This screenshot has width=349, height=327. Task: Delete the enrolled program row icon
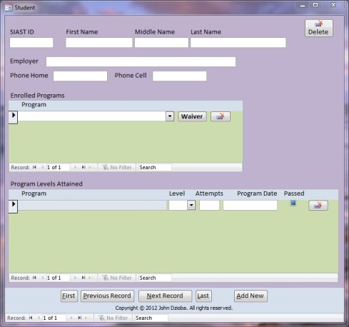coord(221,116)
